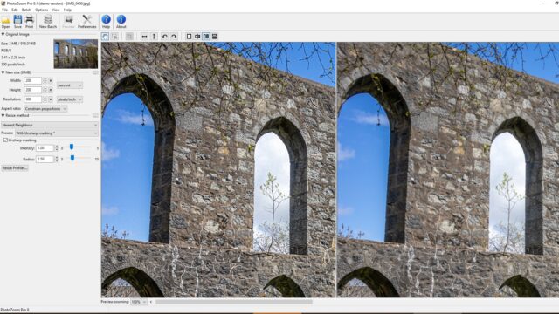Viewport: 559px width, 314px height.
Task: Switch to split preview with divider
Action: 197,37
